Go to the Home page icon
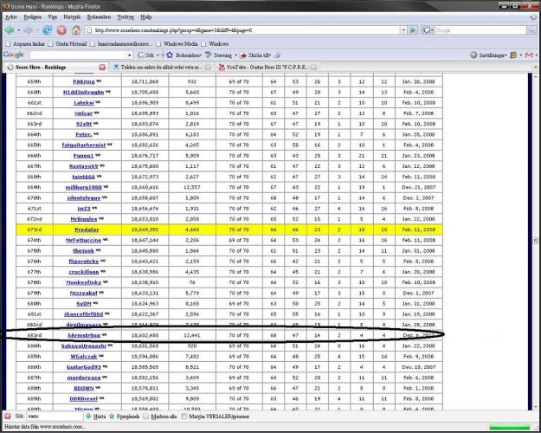This screenshot has height=433, width=541. pos(76,29)
